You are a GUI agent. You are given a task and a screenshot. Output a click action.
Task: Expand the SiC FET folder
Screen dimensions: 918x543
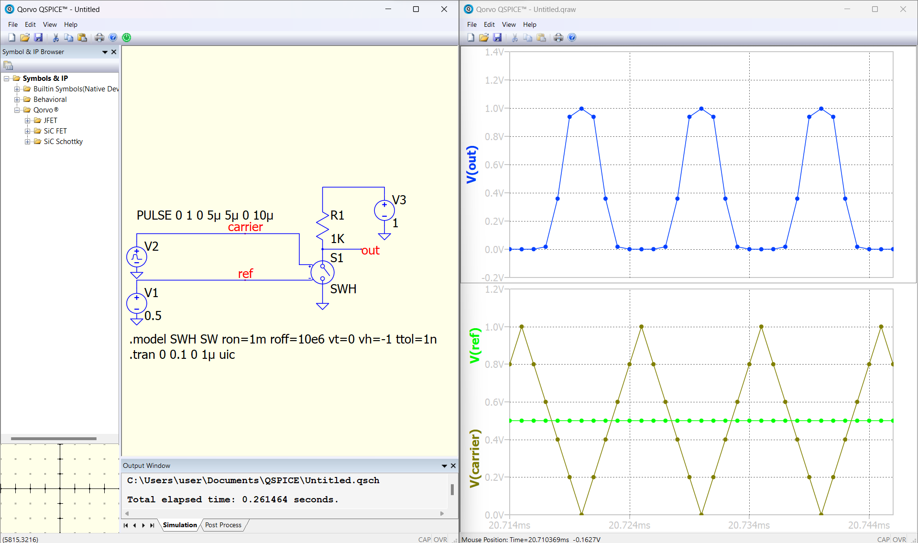(27, 131)
